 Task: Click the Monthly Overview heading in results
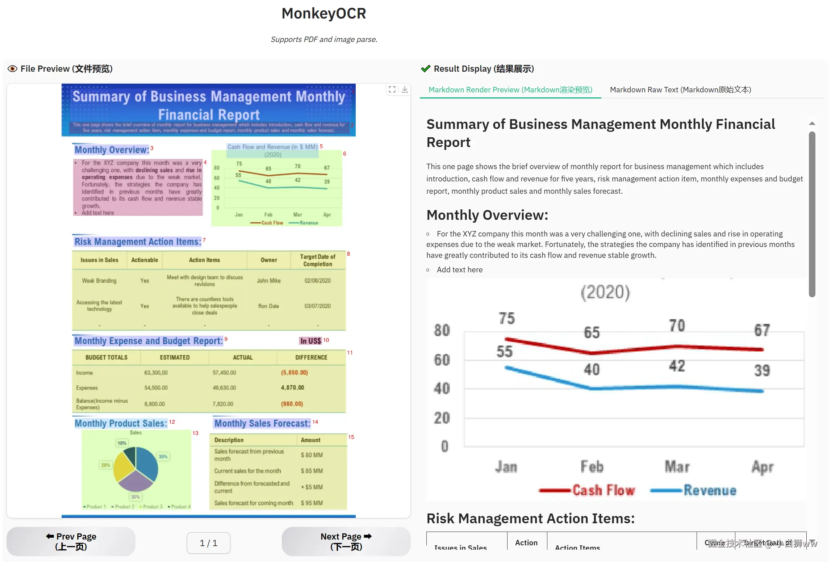point(487,215)
